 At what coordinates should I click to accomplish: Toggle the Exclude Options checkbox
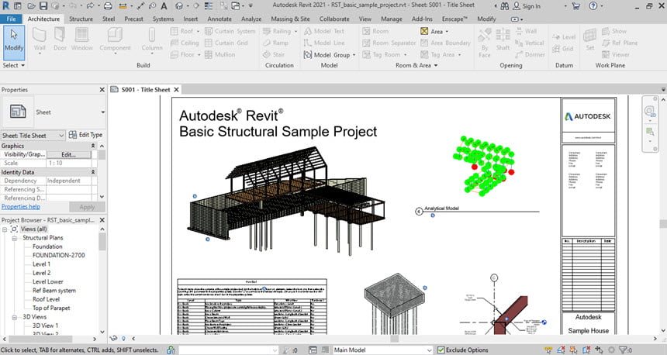click(441, 350)
